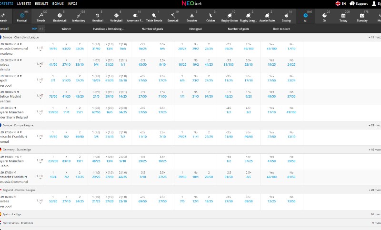
Task: Select the Baseball sport icon
Action: (173, 17)
